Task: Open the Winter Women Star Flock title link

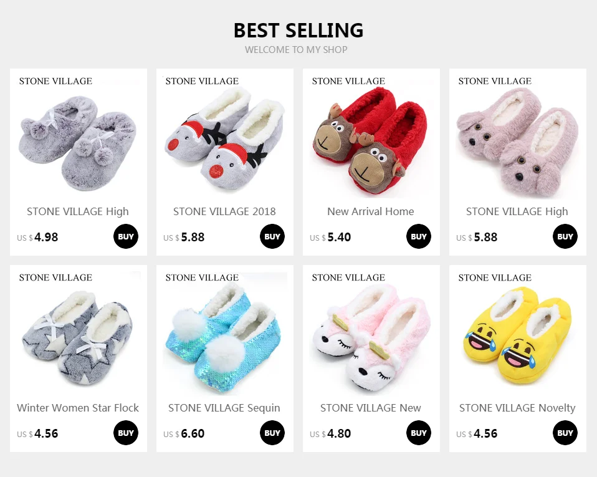Action: pos(78,408)
